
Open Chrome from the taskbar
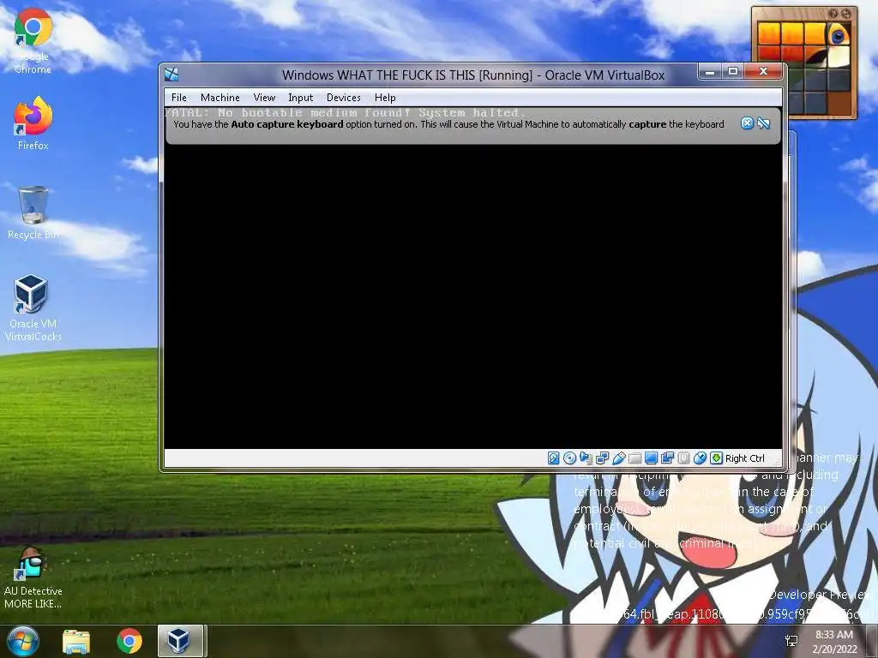129,641
